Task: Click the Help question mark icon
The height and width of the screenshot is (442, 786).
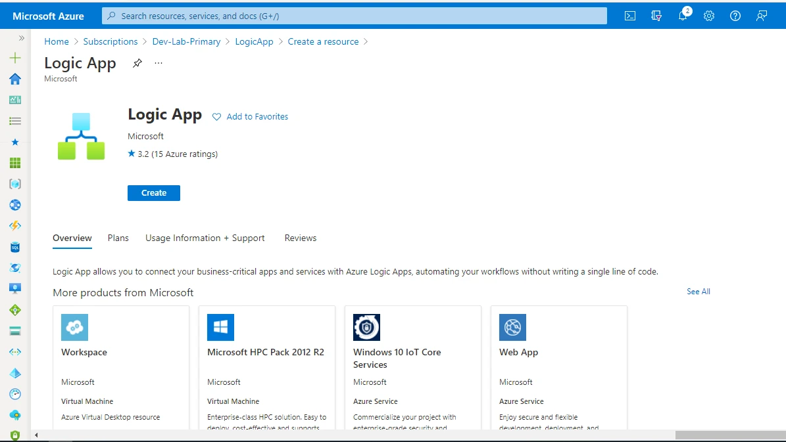Action: pos(735,16)
